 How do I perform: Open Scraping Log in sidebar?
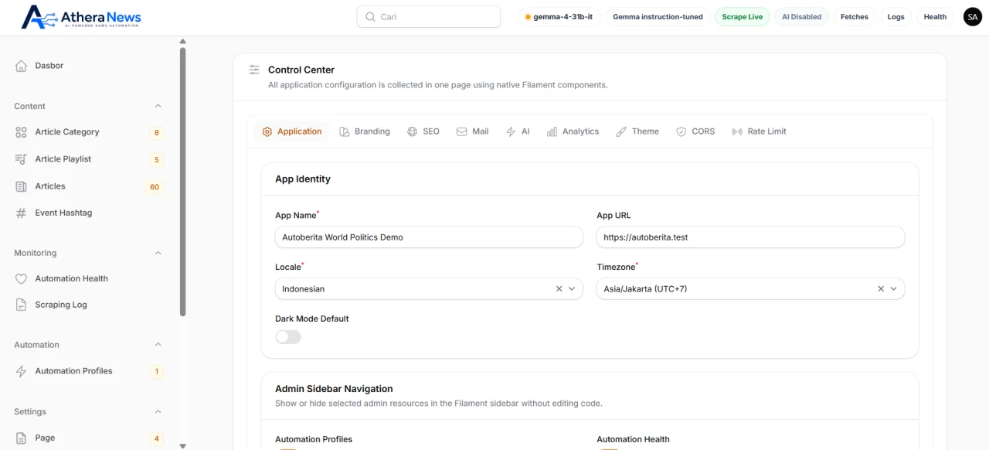click(89, 305)
